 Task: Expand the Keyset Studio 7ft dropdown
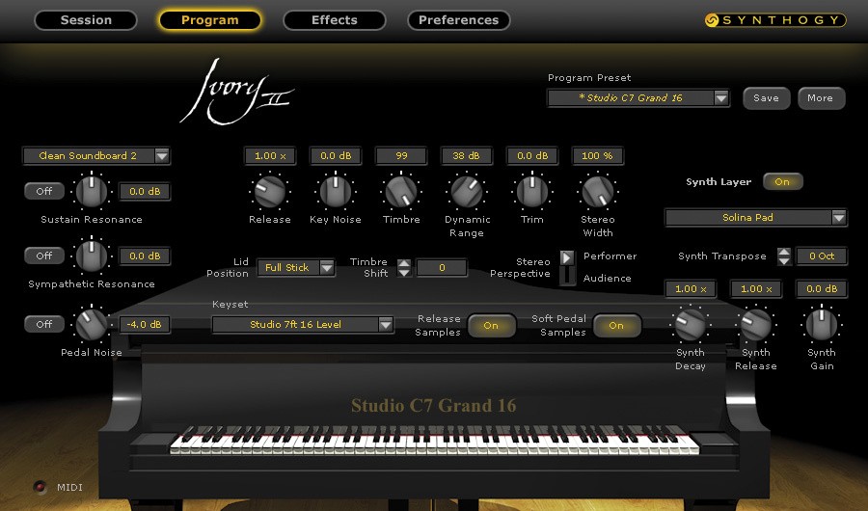pyautogui.click(x=303, y=325)
